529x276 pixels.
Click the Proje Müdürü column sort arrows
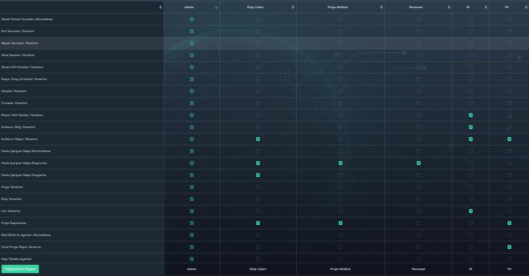381,7
